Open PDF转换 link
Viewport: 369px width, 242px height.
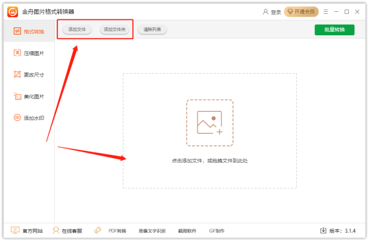117,231
